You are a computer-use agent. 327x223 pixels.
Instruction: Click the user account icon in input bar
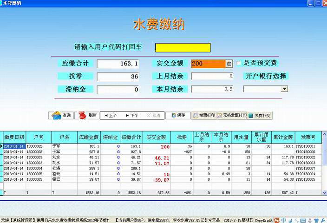point(310,220)
